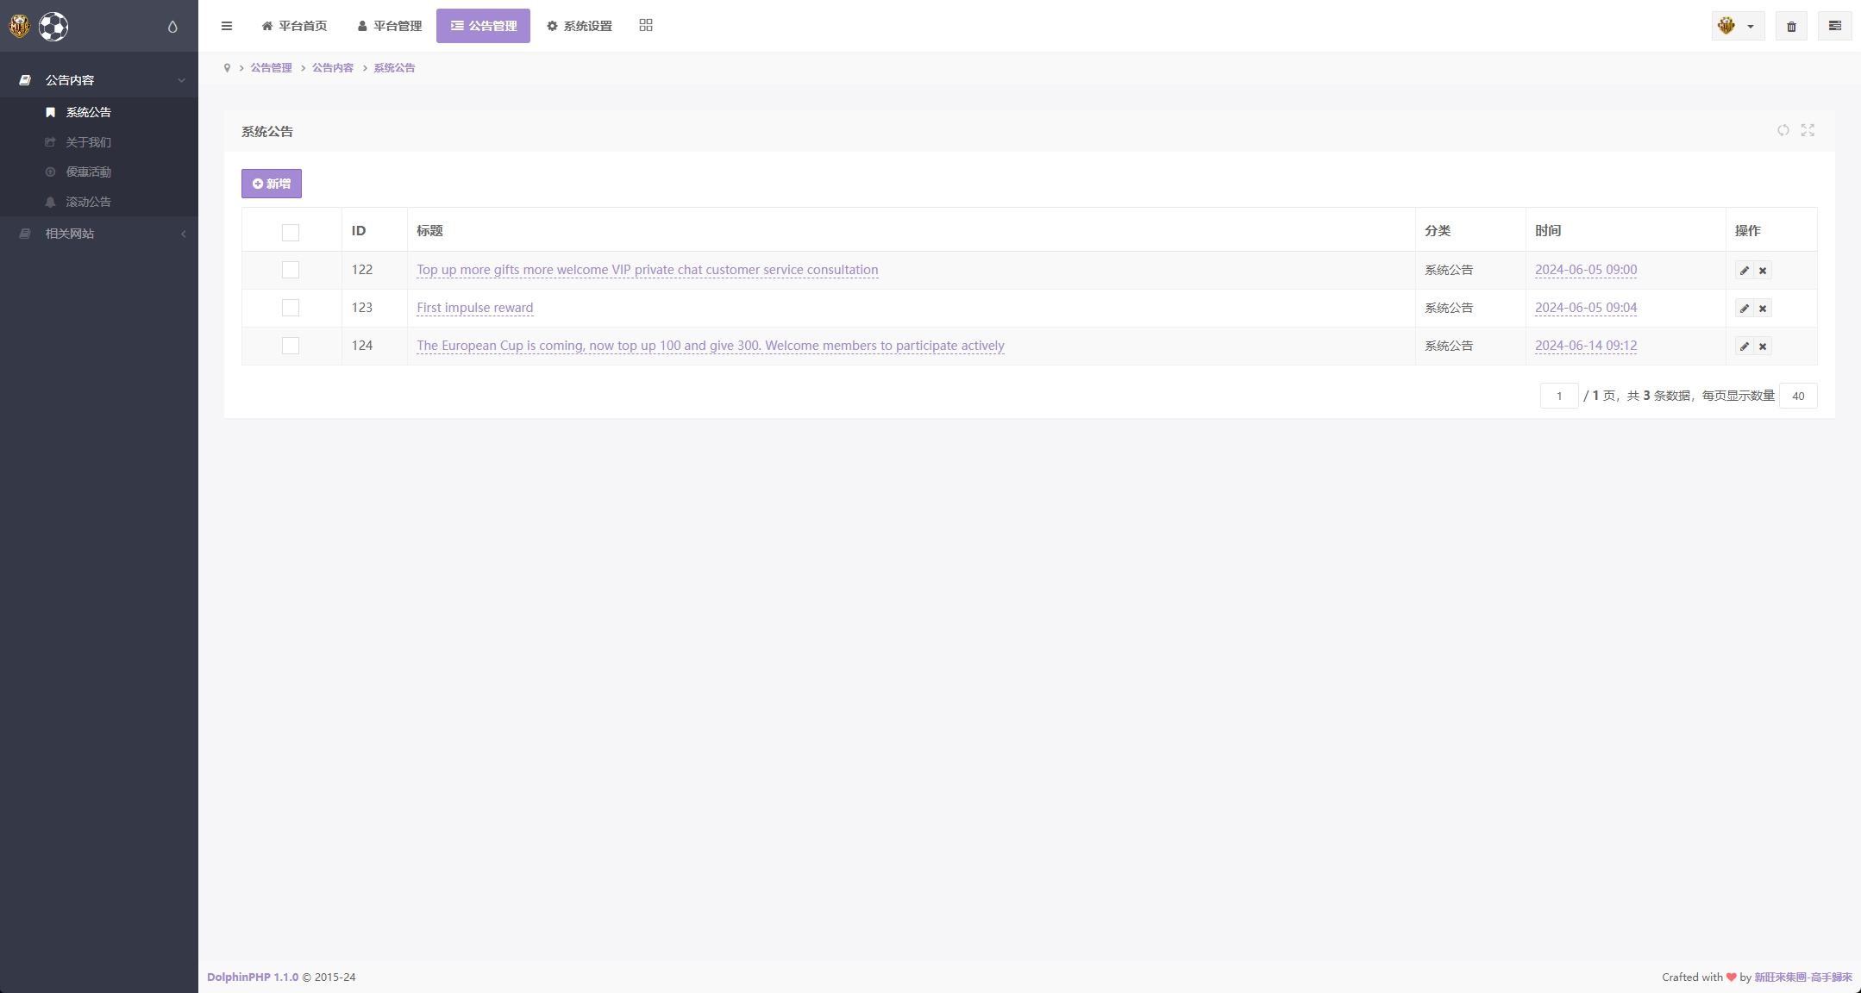The height and width of the screenshot is (993, 1861).
Task: Click the water-drop theme color icon
Action: pos(172,27)
